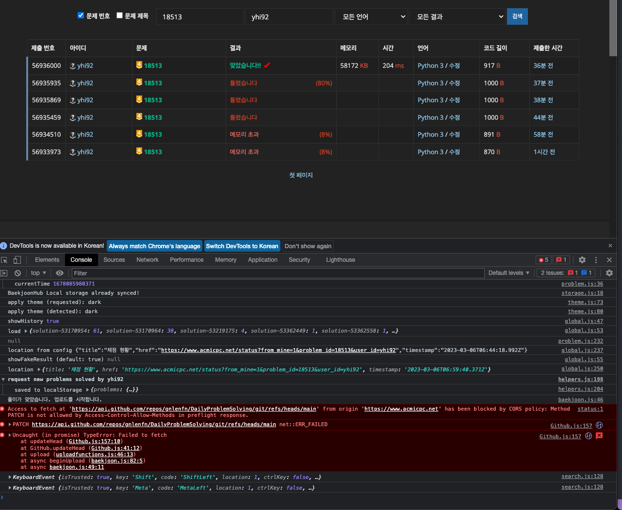
Task: Expand the load object in console
Action: point(26,331)
